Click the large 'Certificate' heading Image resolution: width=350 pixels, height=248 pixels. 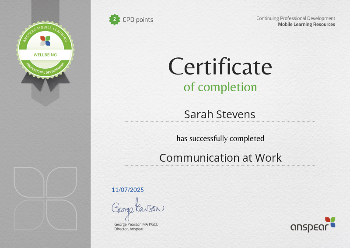pyautogui.click(x=220, y=67)
